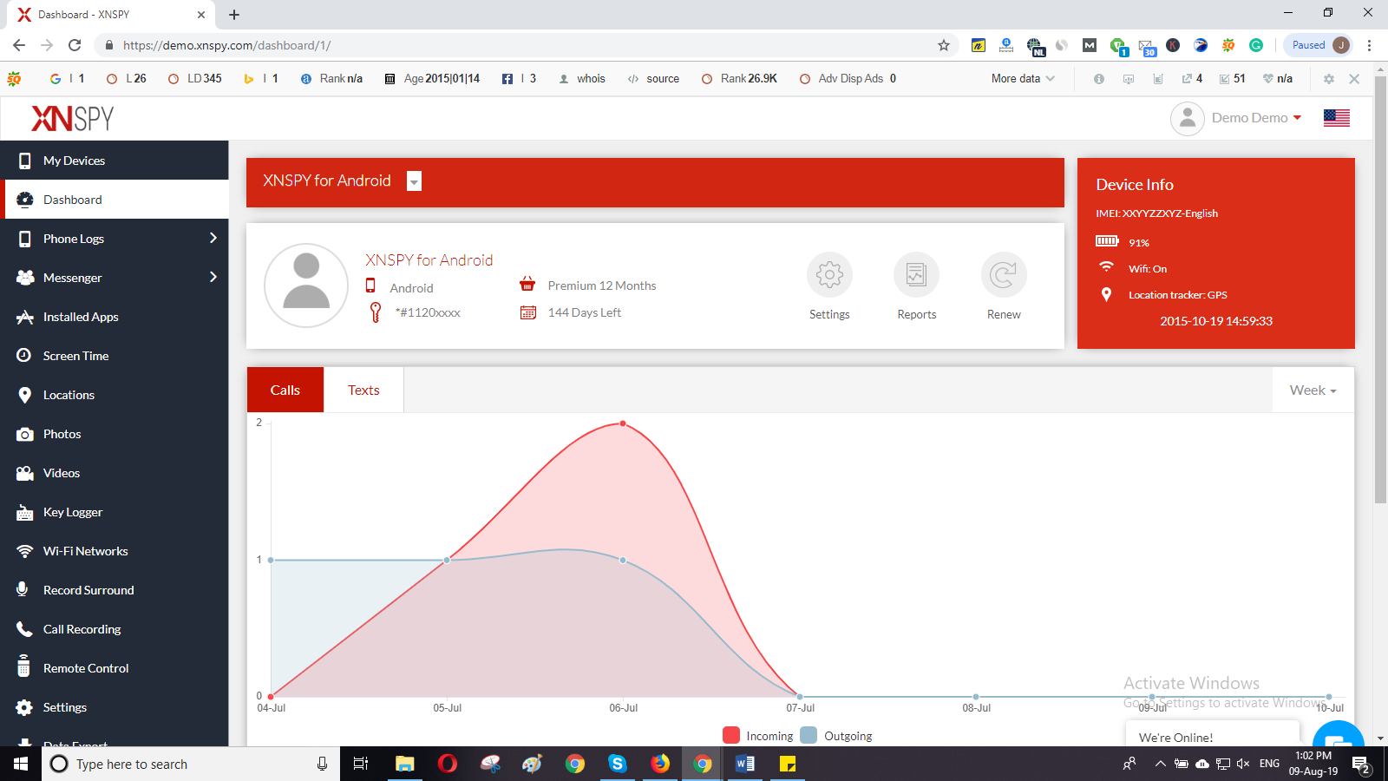This screenshot has height=781, width=1388.
Task: Click the 06-Jul incoming peak data point
Action: pos(623,423)
